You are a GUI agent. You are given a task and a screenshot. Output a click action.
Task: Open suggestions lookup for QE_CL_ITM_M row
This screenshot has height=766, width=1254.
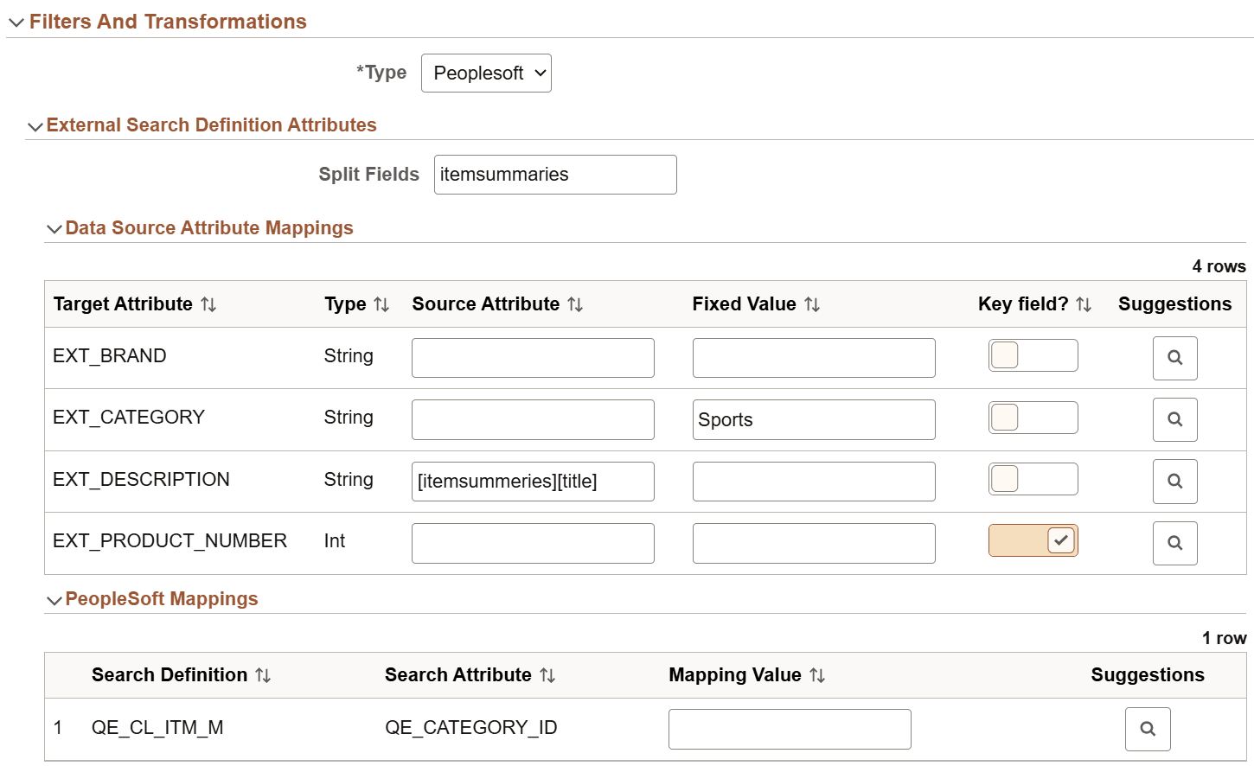coord(1147,729)
